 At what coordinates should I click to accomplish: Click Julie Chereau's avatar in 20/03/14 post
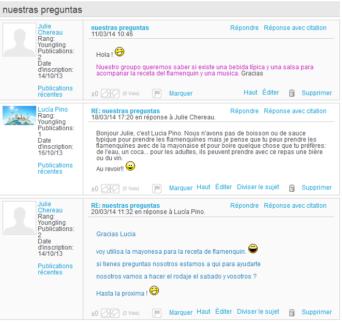19,218
